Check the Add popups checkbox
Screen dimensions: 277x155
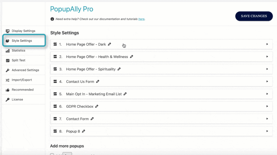[x=52, y=154]
